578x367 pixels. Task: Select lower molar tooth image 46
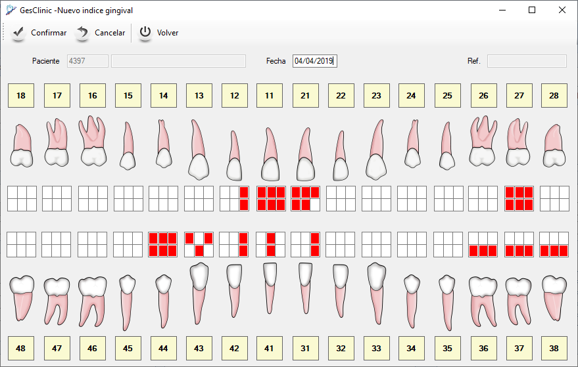pyautogui.click(x=93, y=302)
